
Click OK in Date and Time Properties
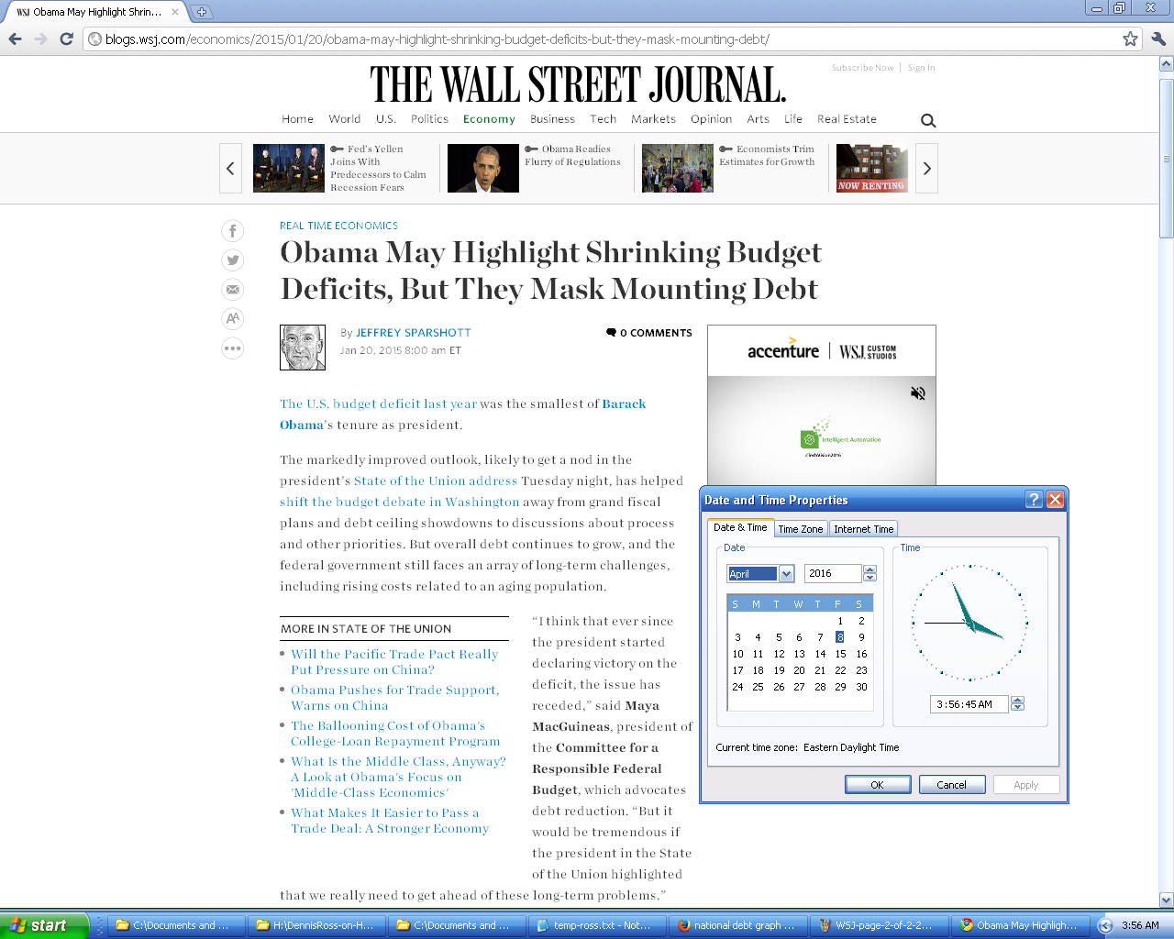click(x=878, y=785)
